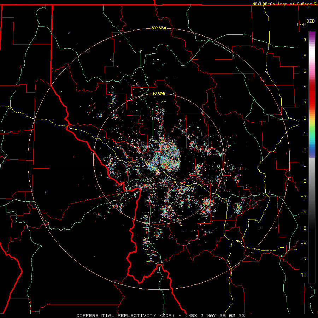Click the -6 value on the legend
This screenshot has height=318, width=318.
tap(304, 244)
